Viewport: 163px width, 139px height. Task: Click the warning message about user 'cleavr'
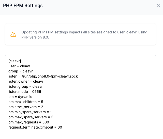pos(84,32)
